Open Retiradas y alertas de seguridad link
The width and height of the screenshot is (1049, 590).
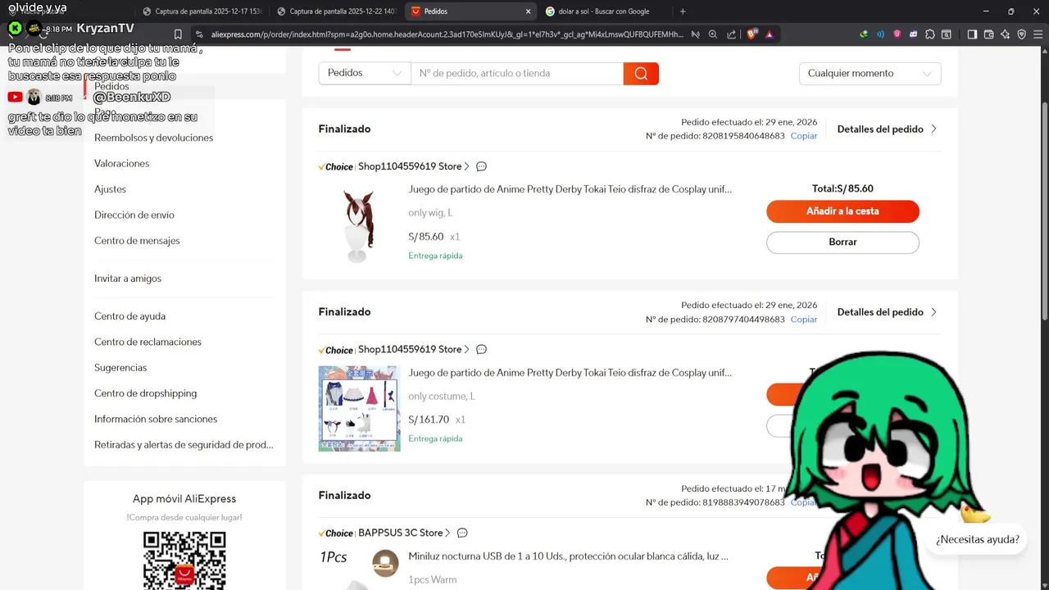pos(184,445)
